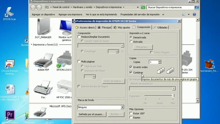Open the burnaware_free desktop icon
The height and width of the screenshot is (124, 220).
tap(210, 65)
